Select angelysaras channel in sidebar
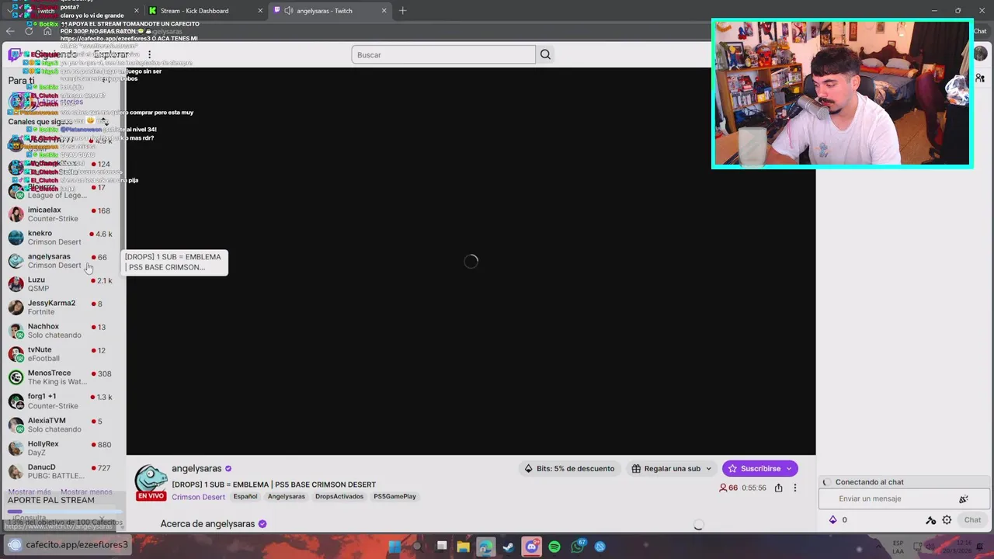The width and height of the screenshot is (994, 559). [x=62, y=261]
